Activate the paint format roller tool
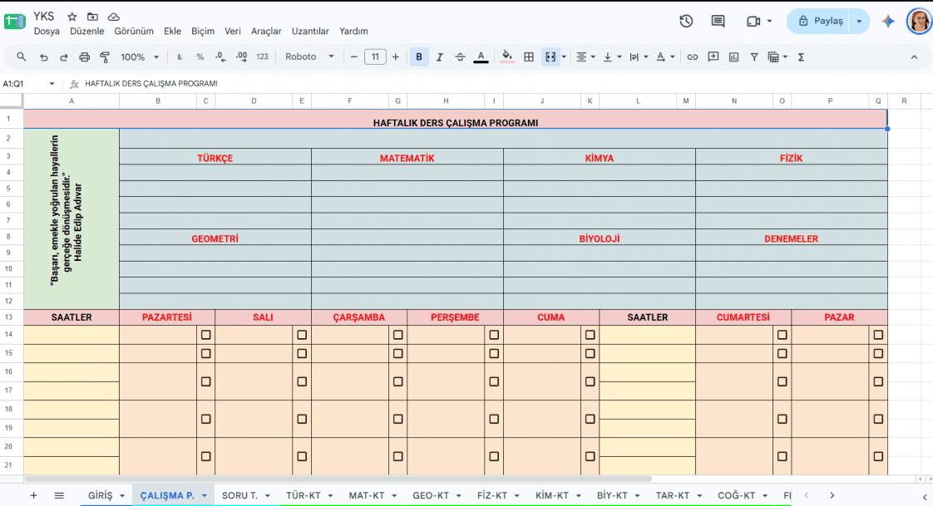 pos(105,57)
